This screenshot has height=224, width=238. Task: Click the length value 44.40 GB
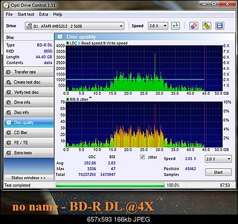(x=44, y=57)
